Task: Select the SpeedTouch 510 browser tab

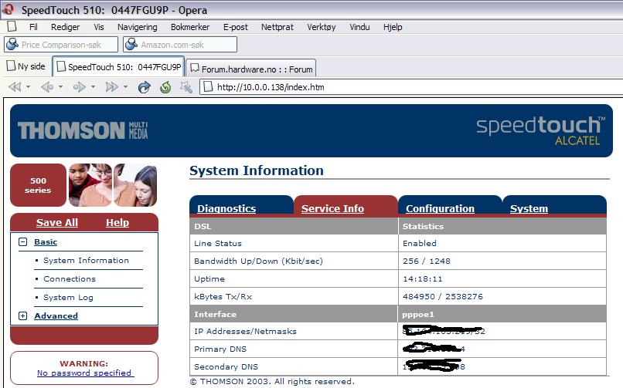Action: tap(118, 66)
